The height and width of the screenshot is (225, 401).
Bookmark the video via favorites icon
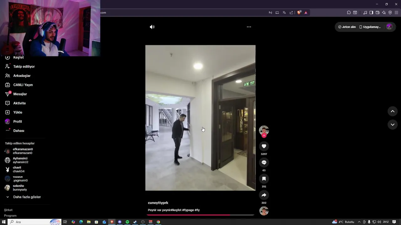click(x=264, y=179)
